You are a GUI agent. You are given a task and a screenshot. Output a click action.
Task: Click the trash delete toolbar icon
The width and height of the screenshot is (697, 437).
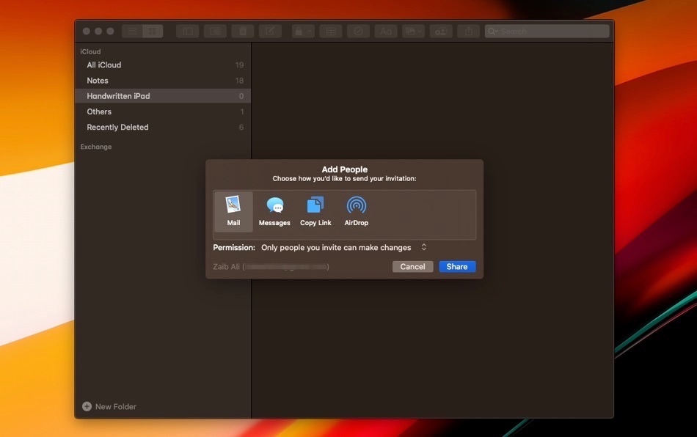[243, 31]
